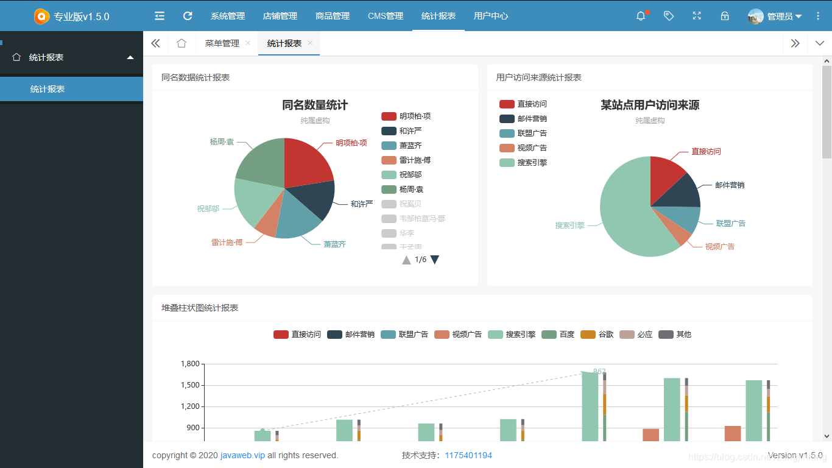Viewport: 832px width, 468px height.
Task: Click the 专业版v1.5.0 title text
Action: pyautogui.click(x=82, y=16)
